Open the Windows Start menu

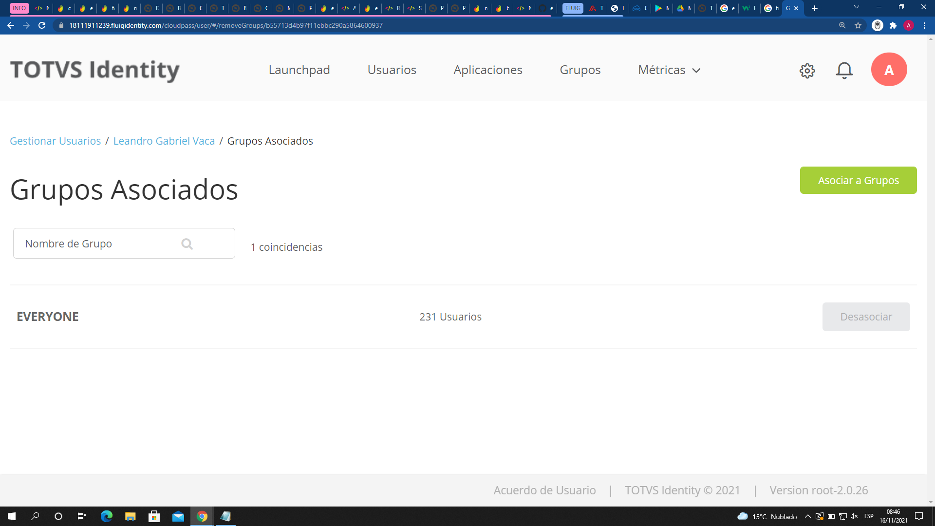coord(12,516)
